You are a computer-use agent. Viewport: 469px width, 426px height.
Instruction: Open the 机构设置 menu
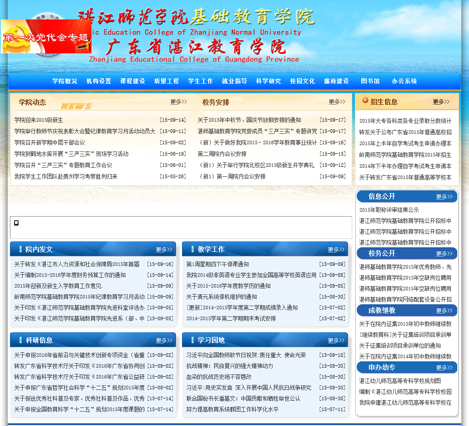tap(99, 81)
